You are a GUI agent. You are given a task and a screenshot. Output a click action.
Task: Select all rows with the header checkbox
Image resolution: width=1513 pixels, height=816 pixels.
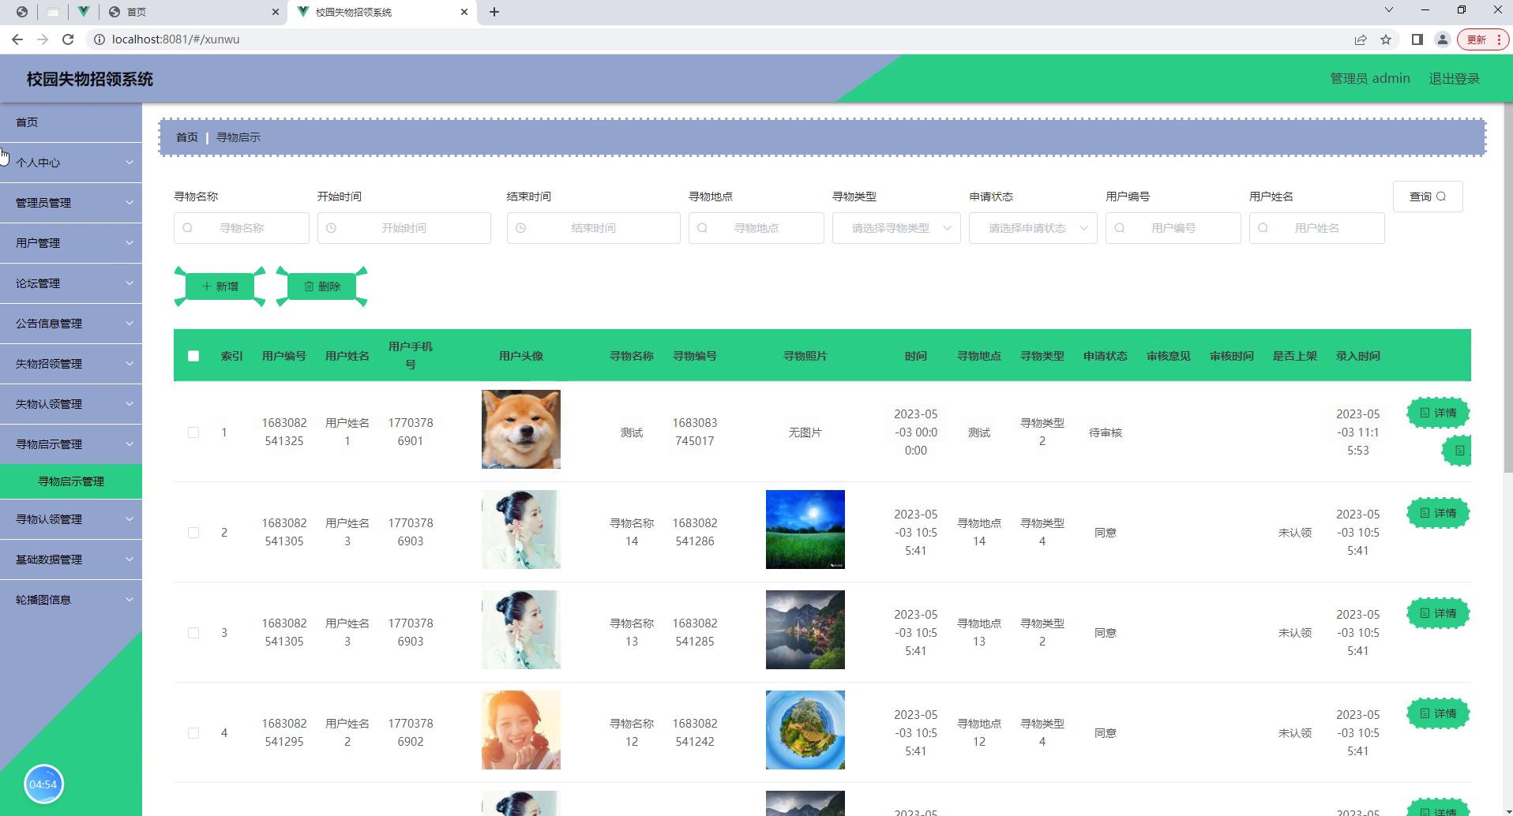193,356
